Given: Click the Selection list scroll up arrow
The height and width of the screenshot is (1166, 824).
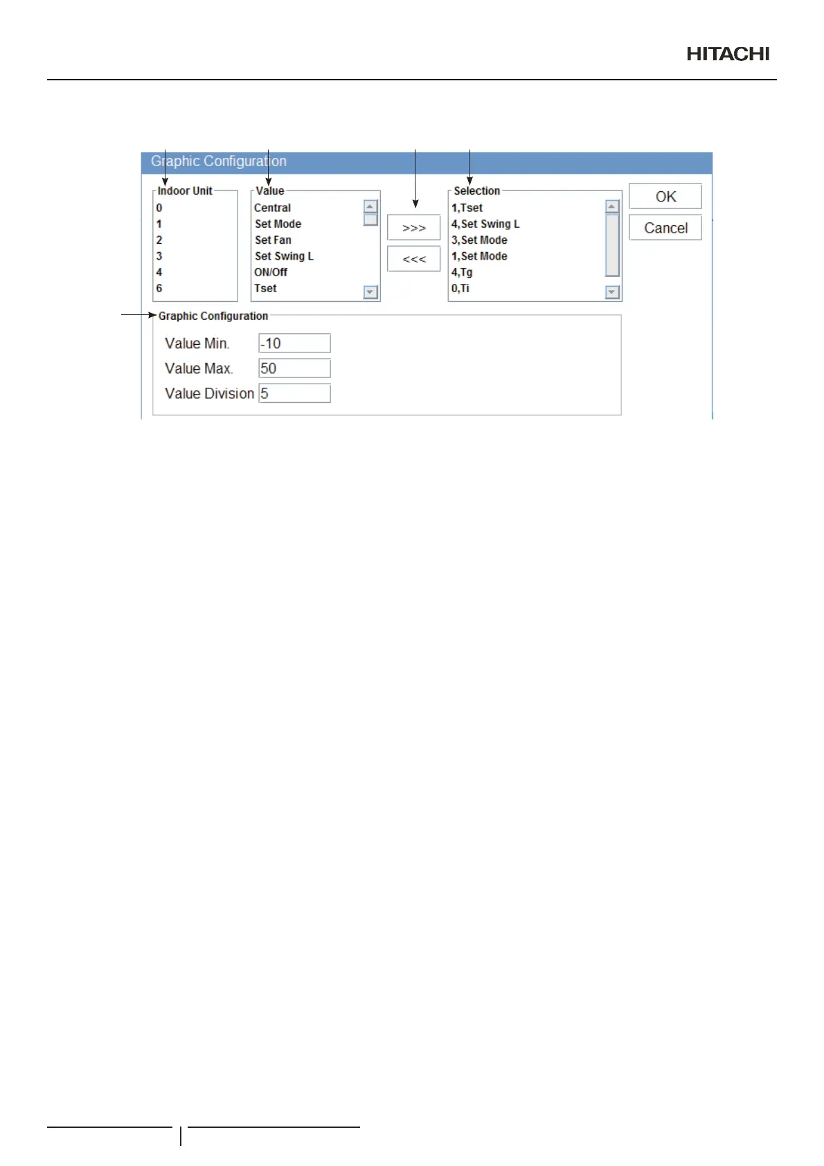Looking at the screenshot, I should [612, 206].
